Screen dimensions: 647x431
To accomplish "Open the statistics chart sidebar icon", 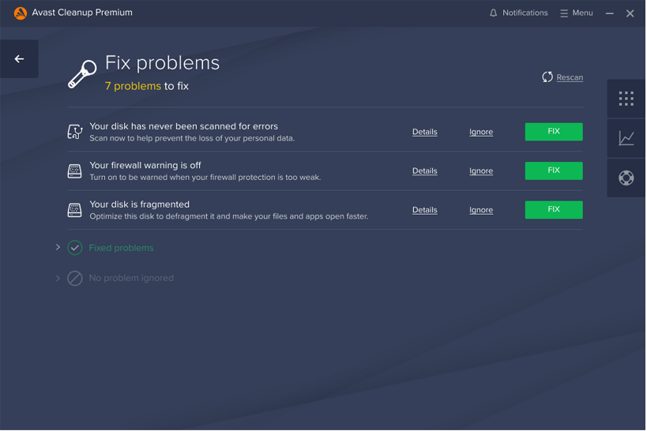I will 626,138.
